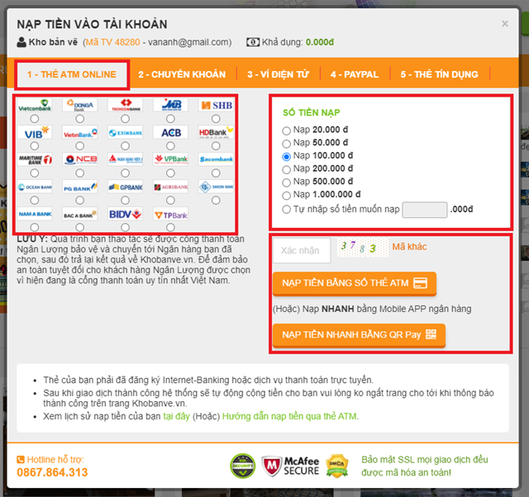Click the 'Kho bản vẽ' account name

53,42
